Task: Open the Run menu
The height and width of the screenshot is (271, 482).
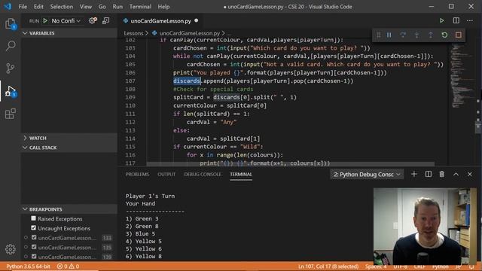Action: pyautogui.click(x=117, y=7)
